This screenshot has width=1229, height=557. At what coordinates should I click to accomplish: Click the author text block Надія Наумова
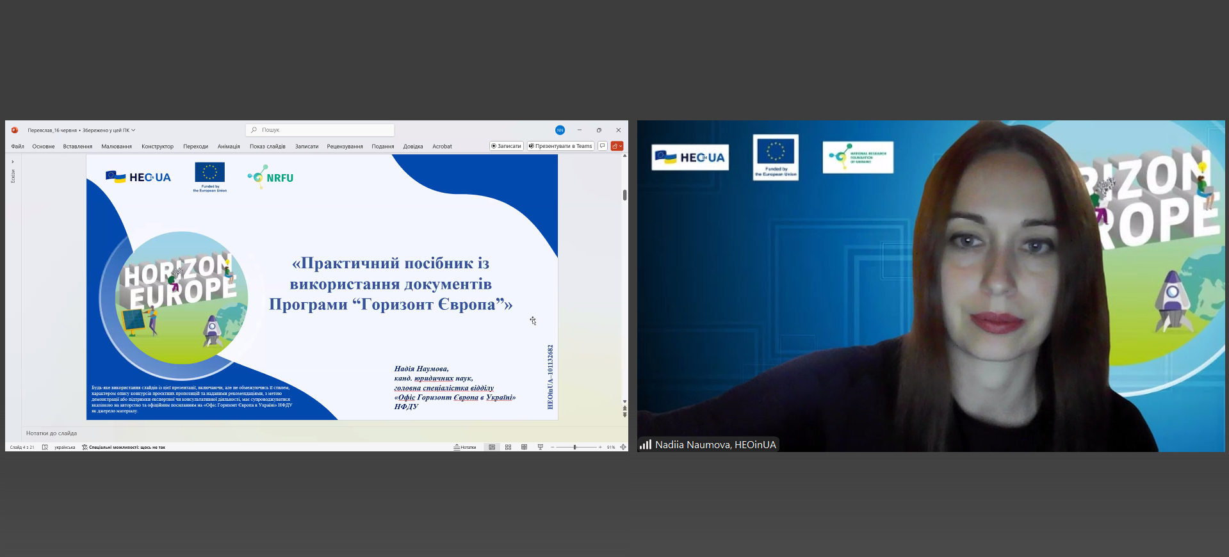455,387
